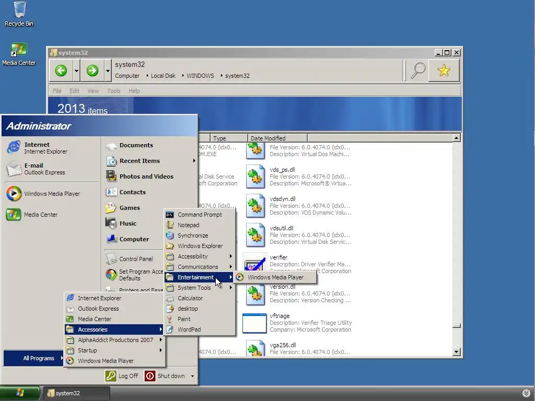Viewport: 535px width, 401px height.
Task: Click system32 taskbar button
Action: [77, 393]
